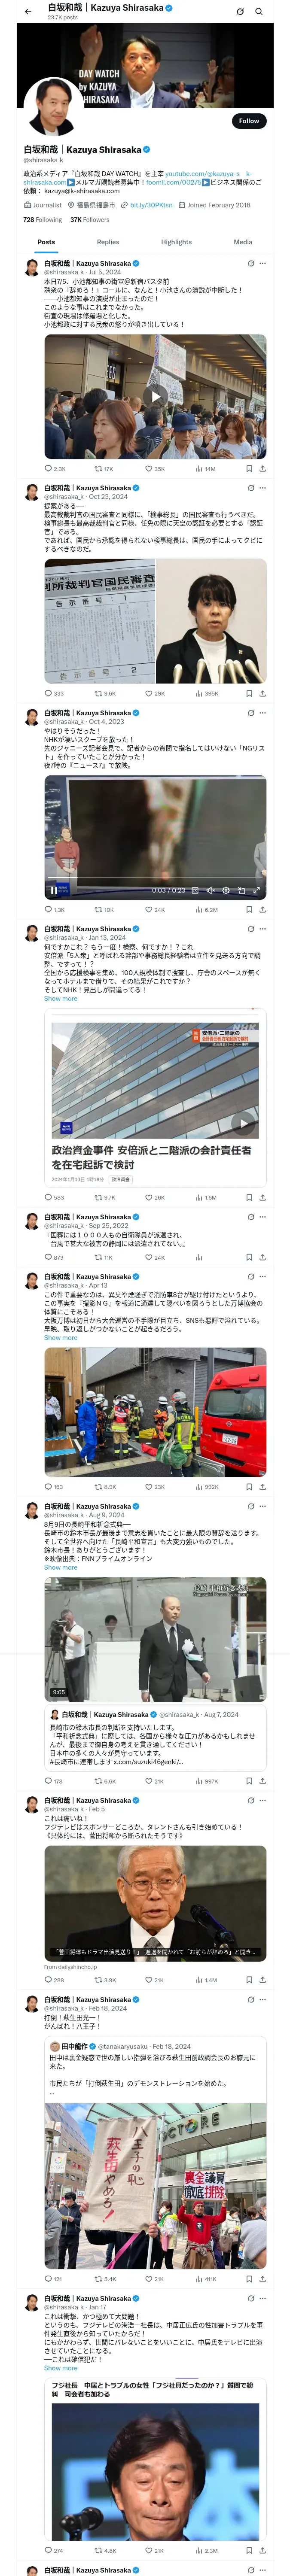Enter fullscreen on the playing video
Viewport: 290px width, 2576px height.
point(257,890)
